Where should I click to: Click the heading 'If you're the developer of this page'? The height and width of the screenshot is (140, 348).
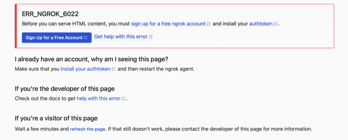tap(65, 89)
